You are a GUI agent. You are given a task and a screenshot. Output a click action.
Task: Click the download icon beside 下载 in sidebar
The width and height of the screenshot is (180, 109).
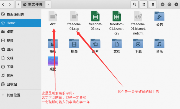3,67
